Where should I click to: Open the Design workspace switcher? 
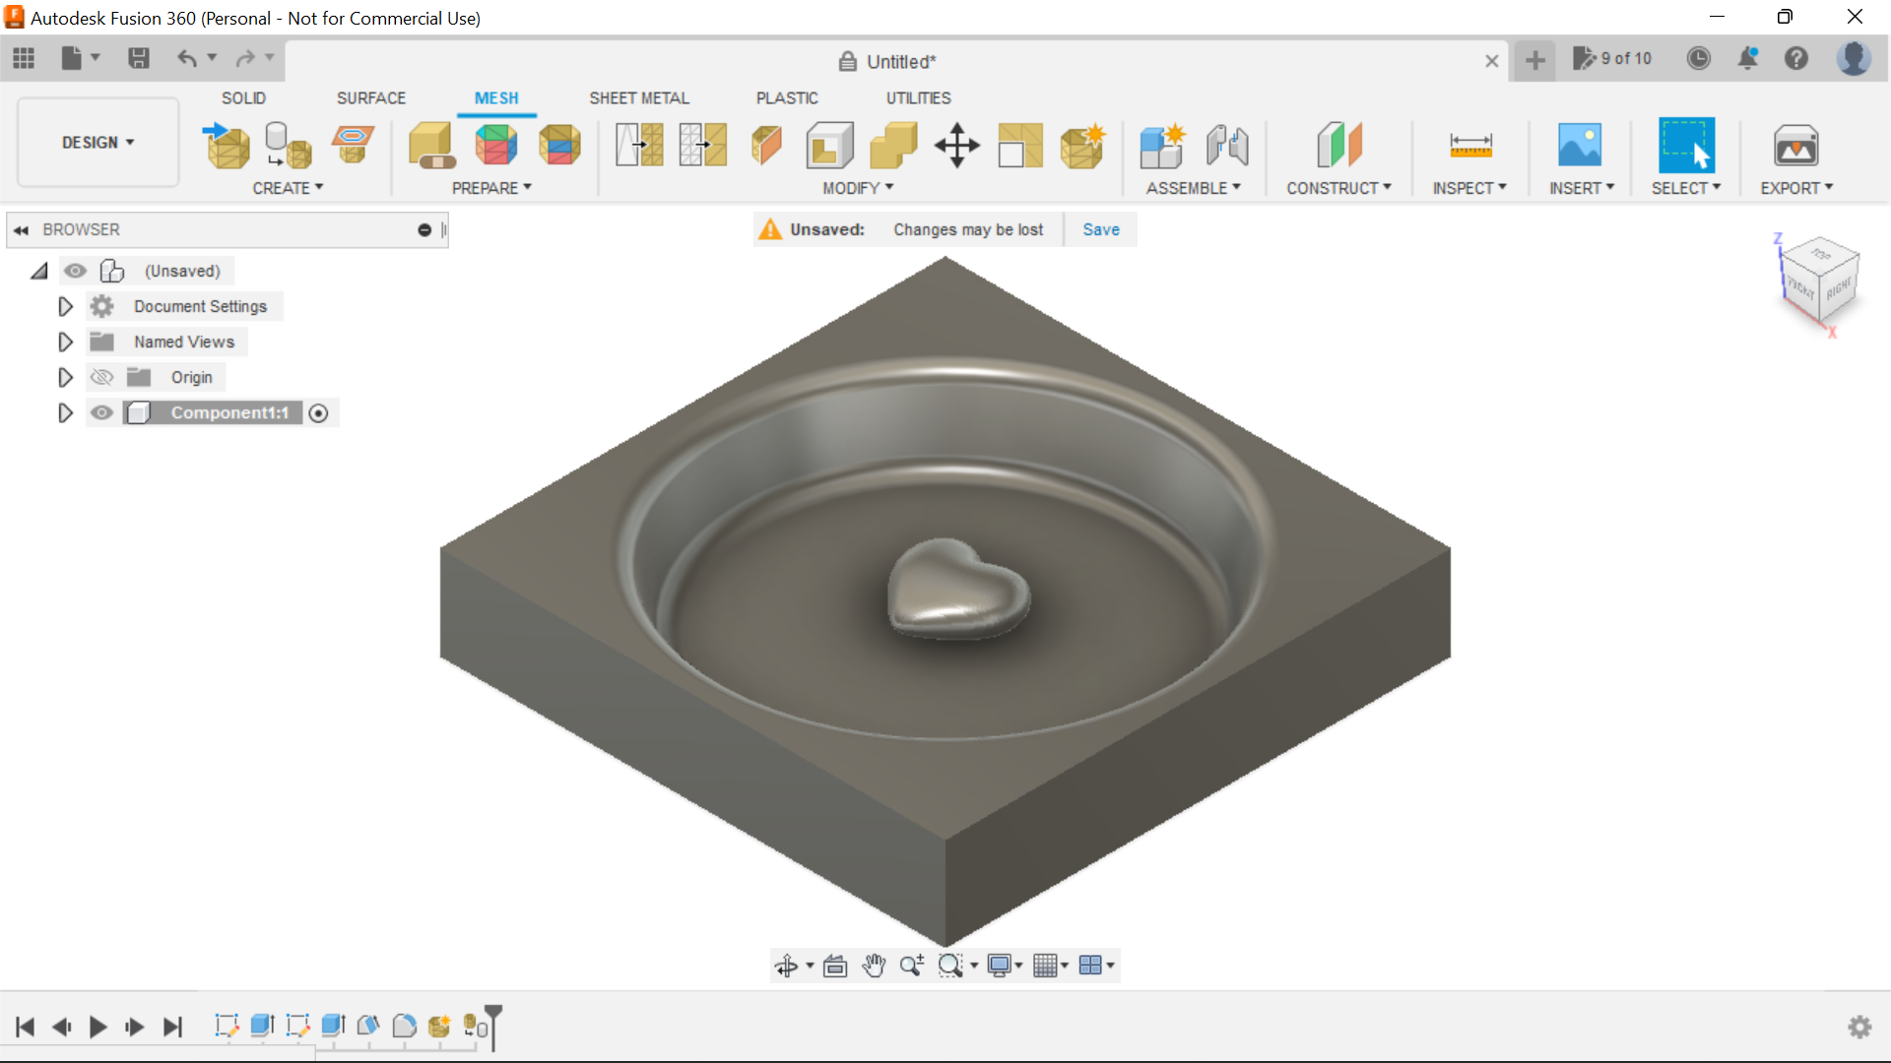coord(97,142)
